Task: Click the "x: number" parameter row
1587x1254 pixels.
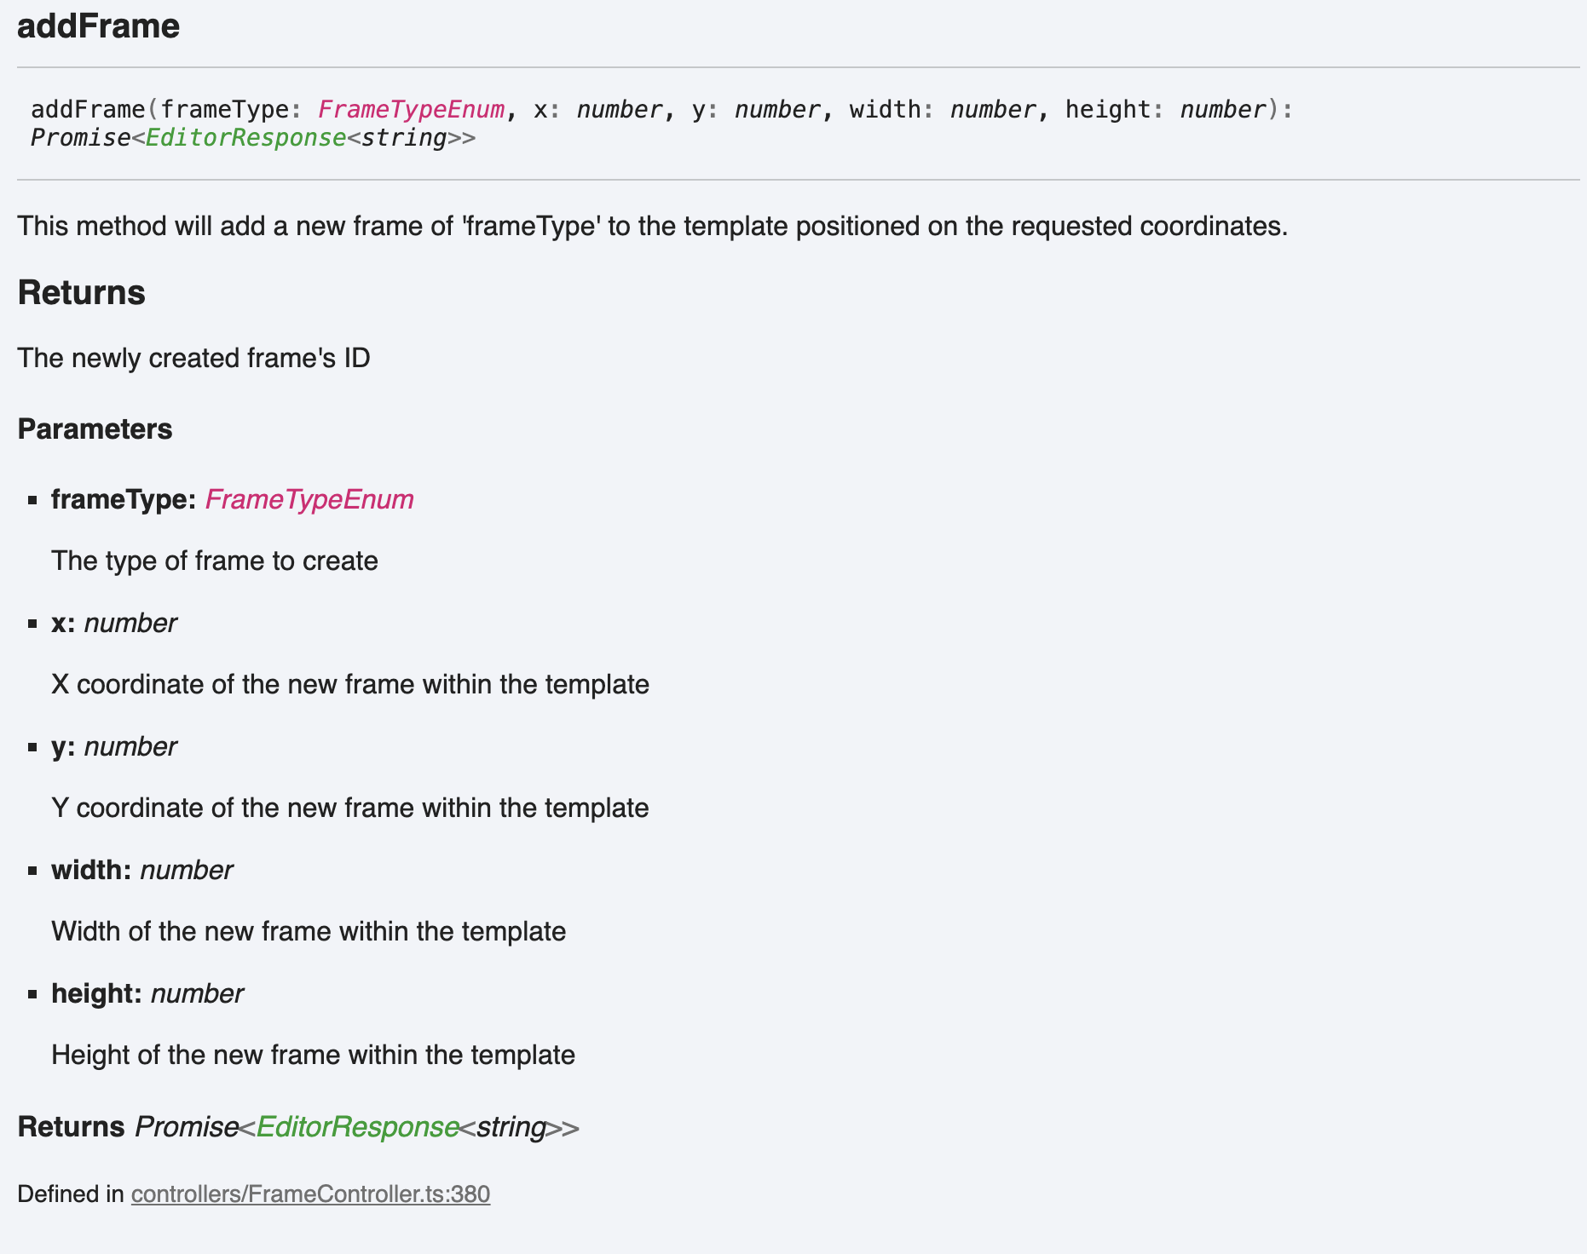Action: [x=114, y=624]
